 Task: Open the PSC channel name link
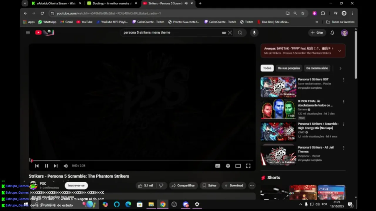43,183
